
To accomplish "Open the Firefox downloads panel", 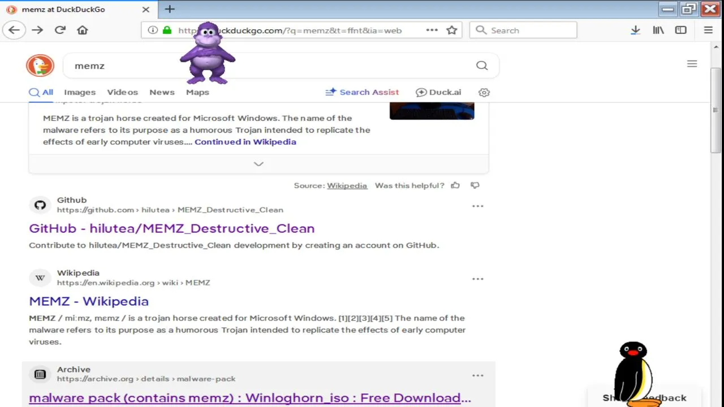I will point(635,30).
